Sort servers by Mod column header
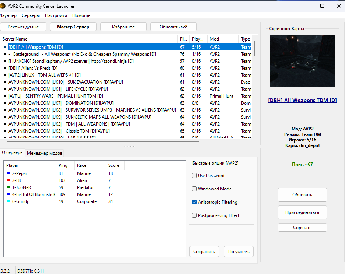 point(223,39)
